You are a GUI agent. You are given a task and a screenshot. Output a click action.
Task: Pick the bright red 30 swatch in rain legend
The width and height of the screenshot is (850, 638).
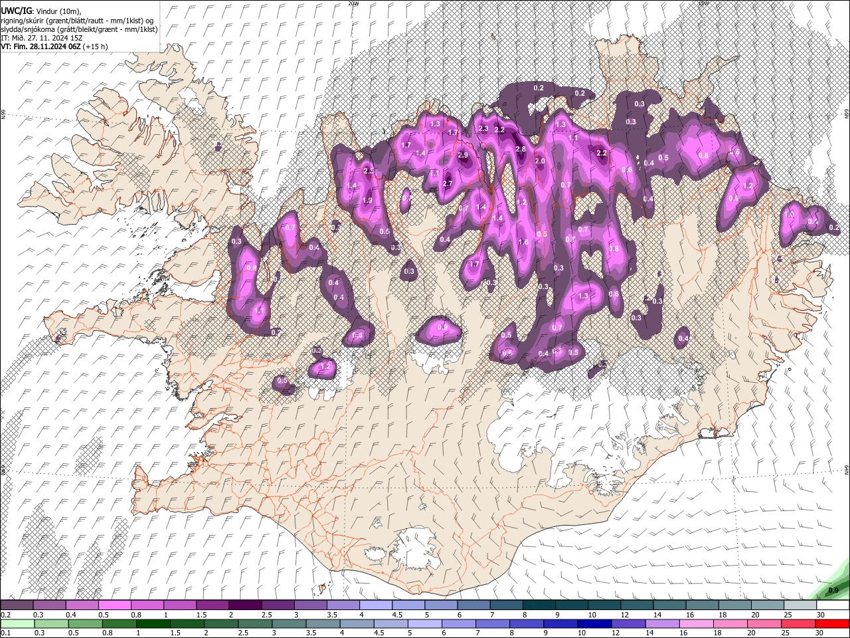click(833, 623)
